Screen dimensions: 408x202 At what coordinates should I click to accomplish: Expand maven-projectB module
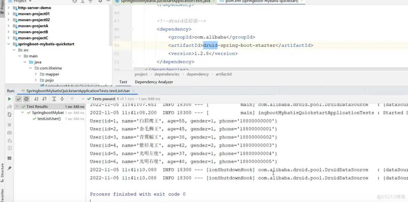9,32
